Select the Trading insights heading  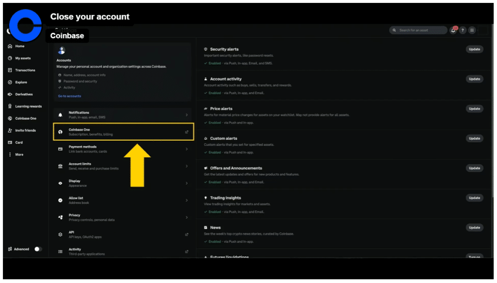(x=225, y=198)
